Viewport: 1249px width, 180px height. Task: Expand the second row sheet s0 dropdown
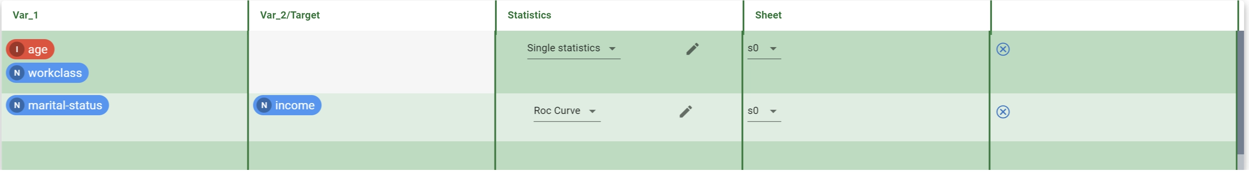(764, 111)
